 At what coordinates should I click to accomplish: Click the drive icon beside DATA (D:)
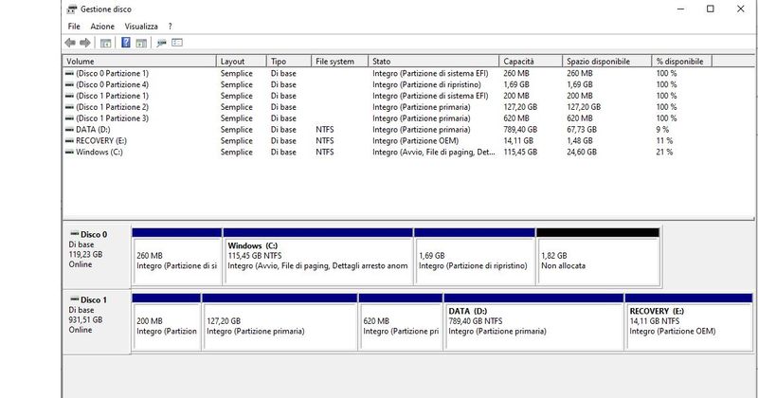click(69, 130)
